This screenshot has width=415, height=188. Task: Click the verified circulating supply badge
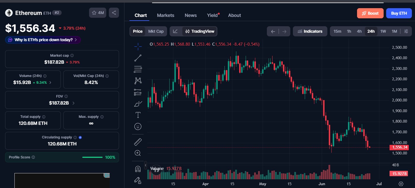[x=80, y=137]
